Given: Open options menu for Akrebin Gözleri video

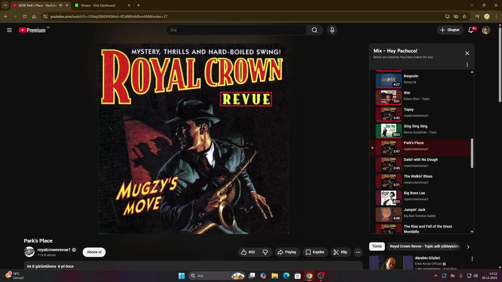Looking at the screenshot, I should pyautogui.click(x=472, y=259).
